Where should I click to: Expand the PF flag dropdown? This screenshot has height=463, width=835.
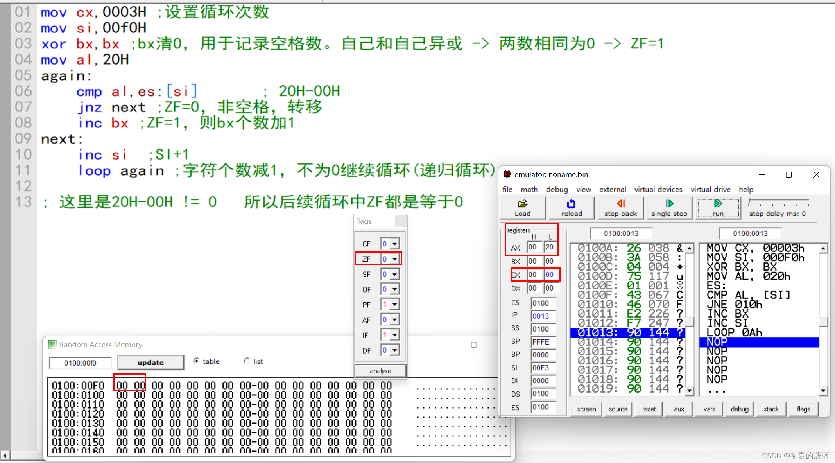click(x=395, y=304)
